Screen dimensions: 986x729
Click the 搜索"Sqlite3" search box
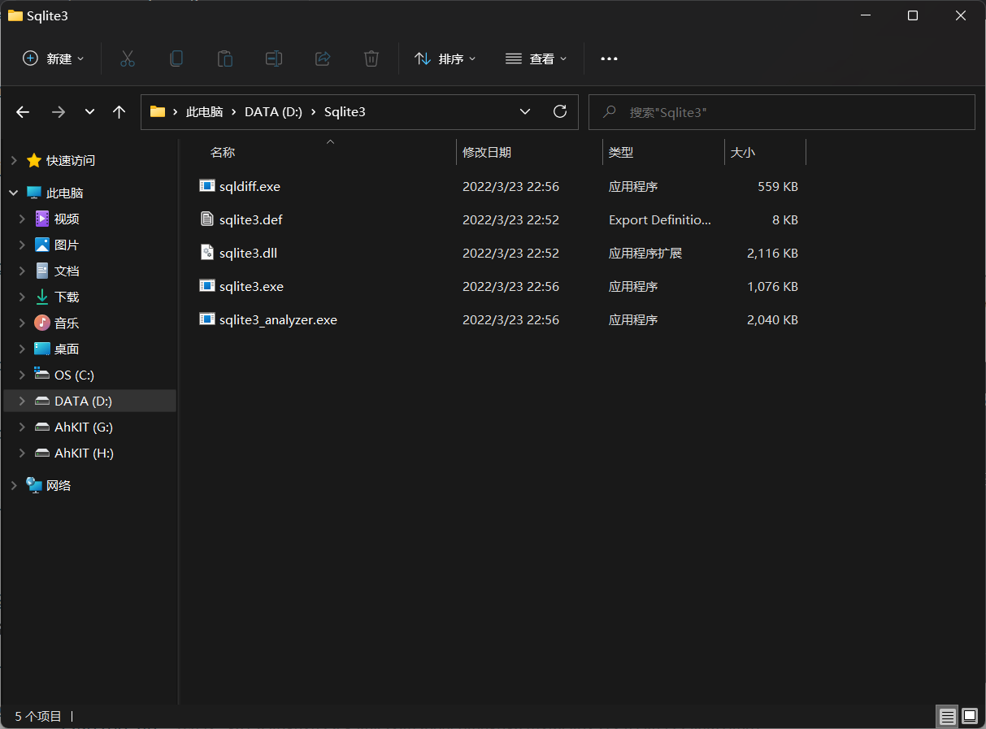pyautogui.click(x=781, y=112)
